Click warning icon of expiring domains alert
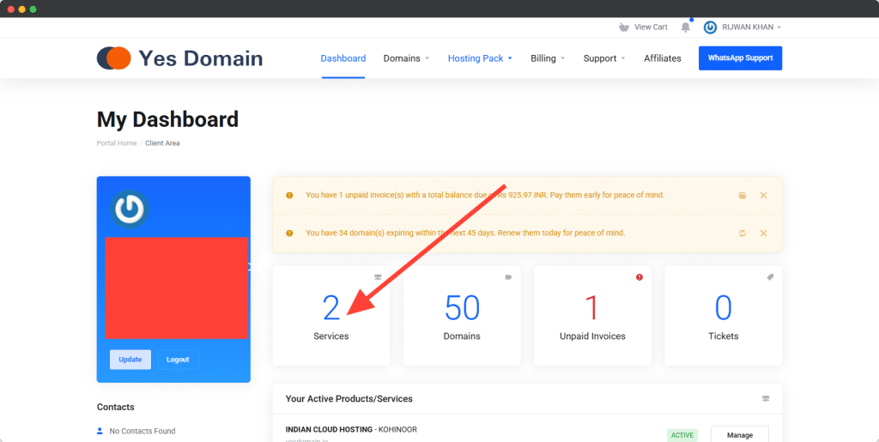 (x=289, y=233)
